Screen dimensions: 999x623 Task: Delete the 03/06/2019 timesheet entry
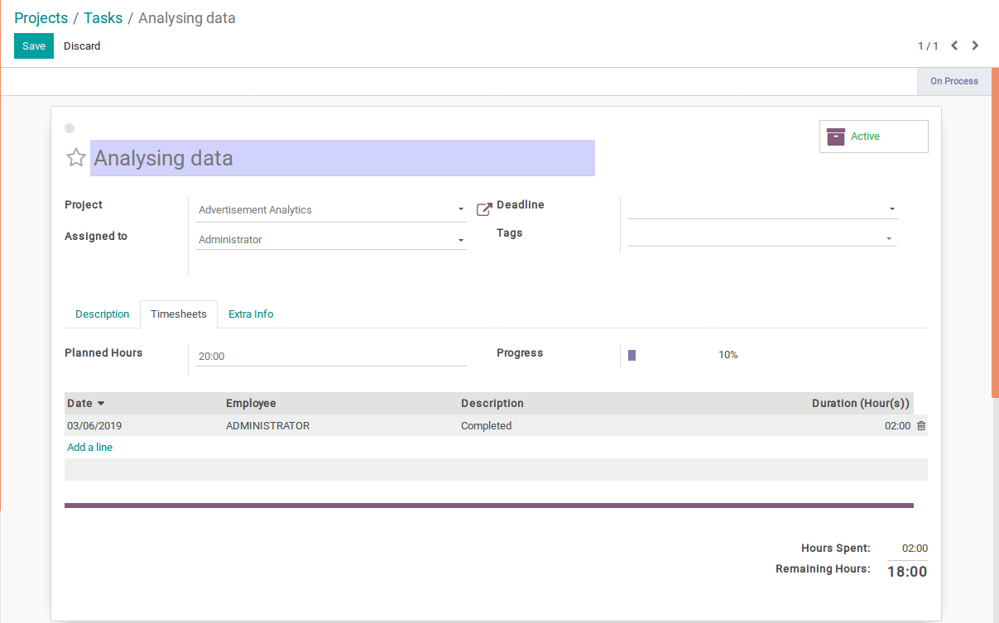(920, 425)
